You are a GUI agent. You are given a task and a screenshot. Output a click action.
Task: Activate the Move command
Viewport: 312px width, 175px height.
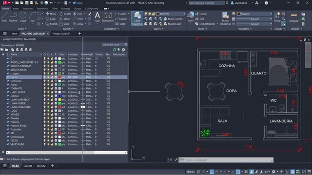51,14
